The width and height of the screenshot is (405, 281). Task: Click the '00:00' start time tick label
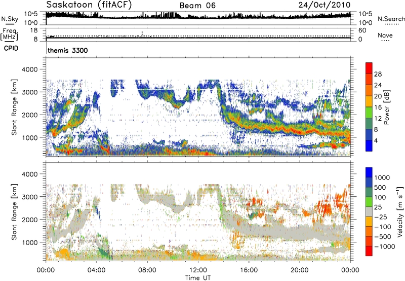pos(46,270)
